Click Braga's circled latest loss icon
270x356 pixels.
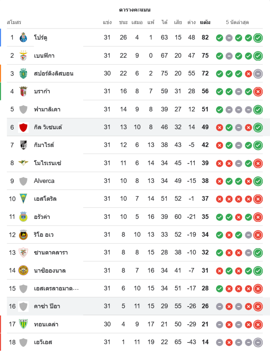258,91
